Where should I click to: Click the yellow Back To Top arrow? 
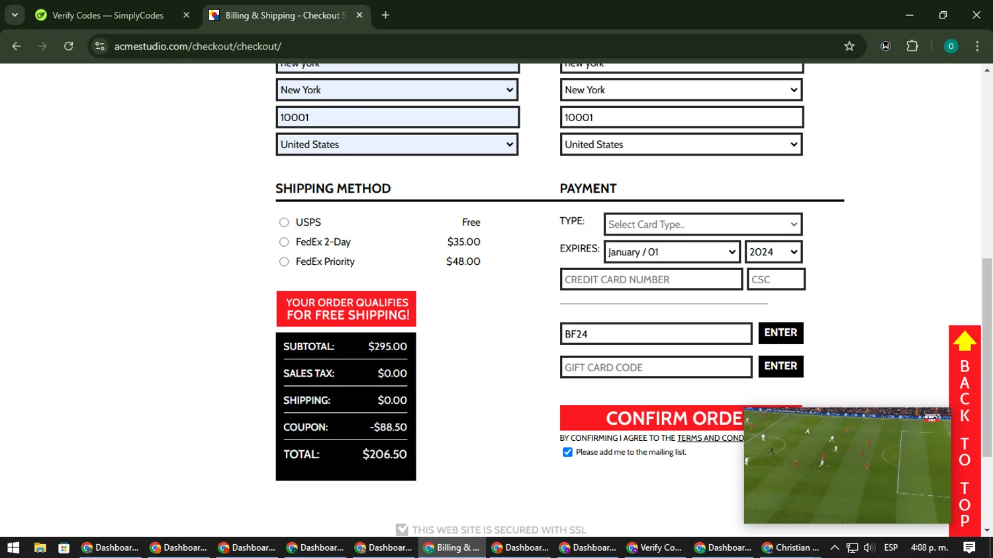(965, 340)
